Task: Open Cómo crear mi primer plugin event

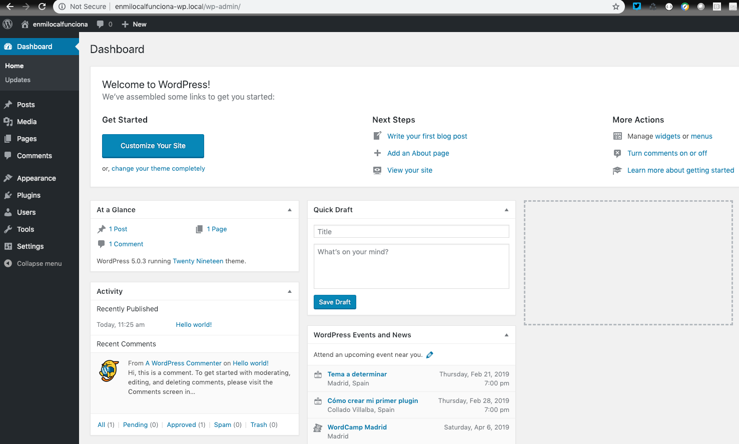Action: [373, 400]
